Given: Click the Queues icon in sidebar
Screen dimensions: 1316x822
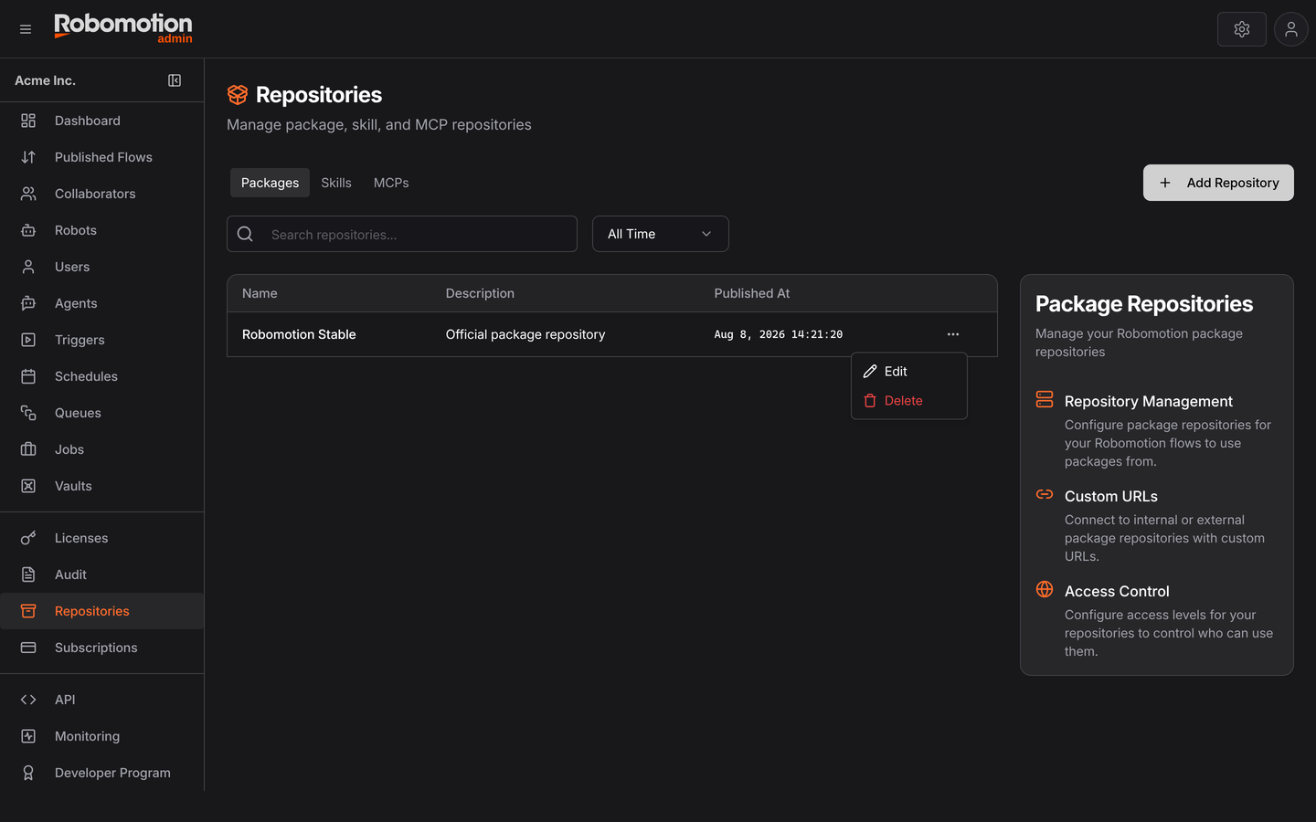Looking at the screenshot, I should 28,413.
